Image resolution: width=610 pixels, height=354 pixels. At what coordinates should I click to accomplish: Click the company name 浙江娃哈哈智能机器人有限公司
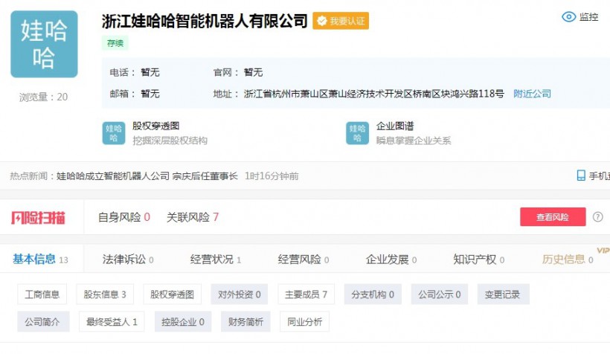click(205, 21)
